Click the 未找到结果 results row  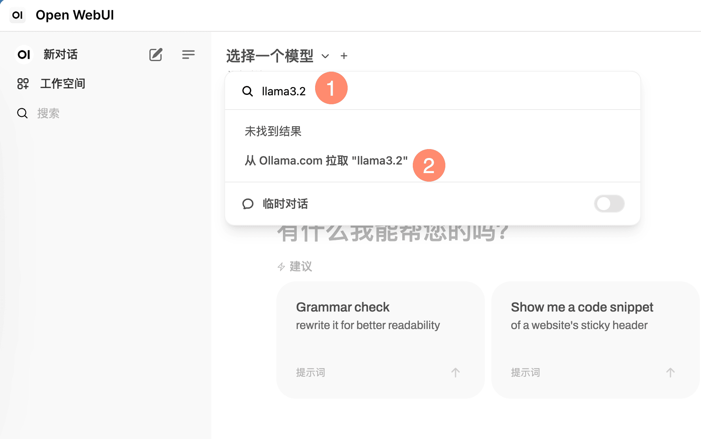coord(273,131)
